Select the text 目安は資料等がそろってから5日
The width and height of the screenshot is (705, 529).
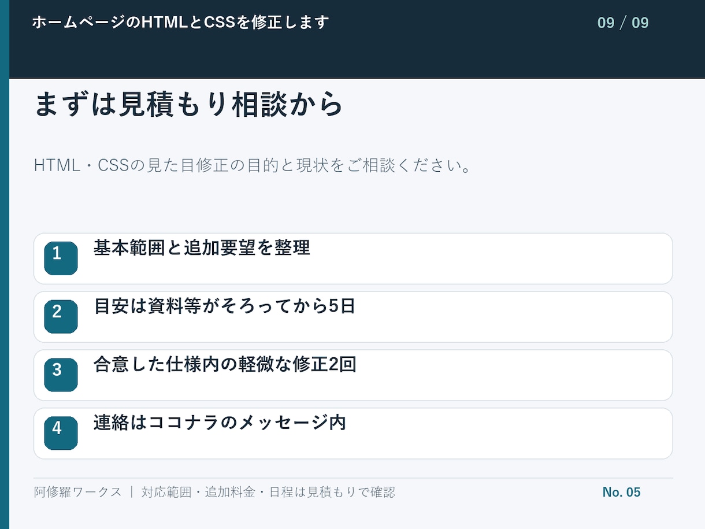(224, 306)
